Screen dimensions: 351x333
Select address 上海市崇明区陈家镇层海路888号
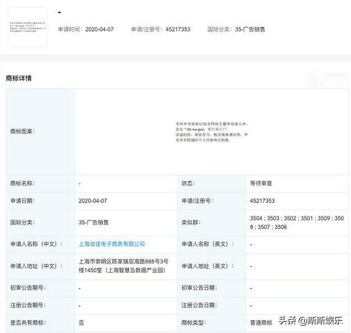123,266
